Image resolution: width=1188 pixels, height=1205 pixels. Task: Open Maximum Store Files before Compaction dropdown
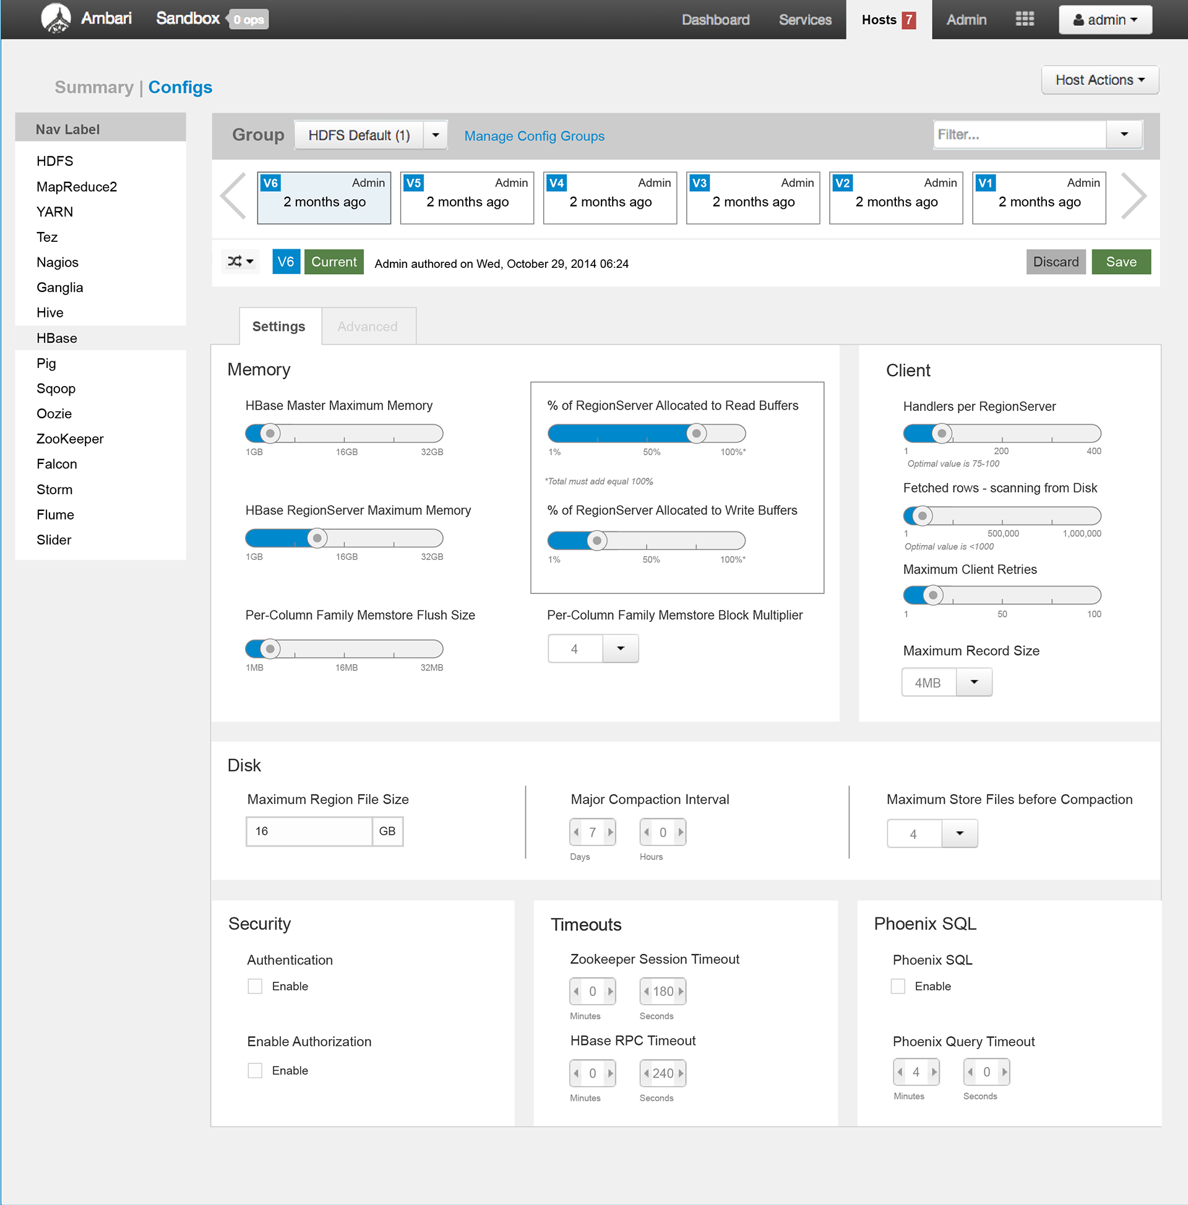(960, 834)
